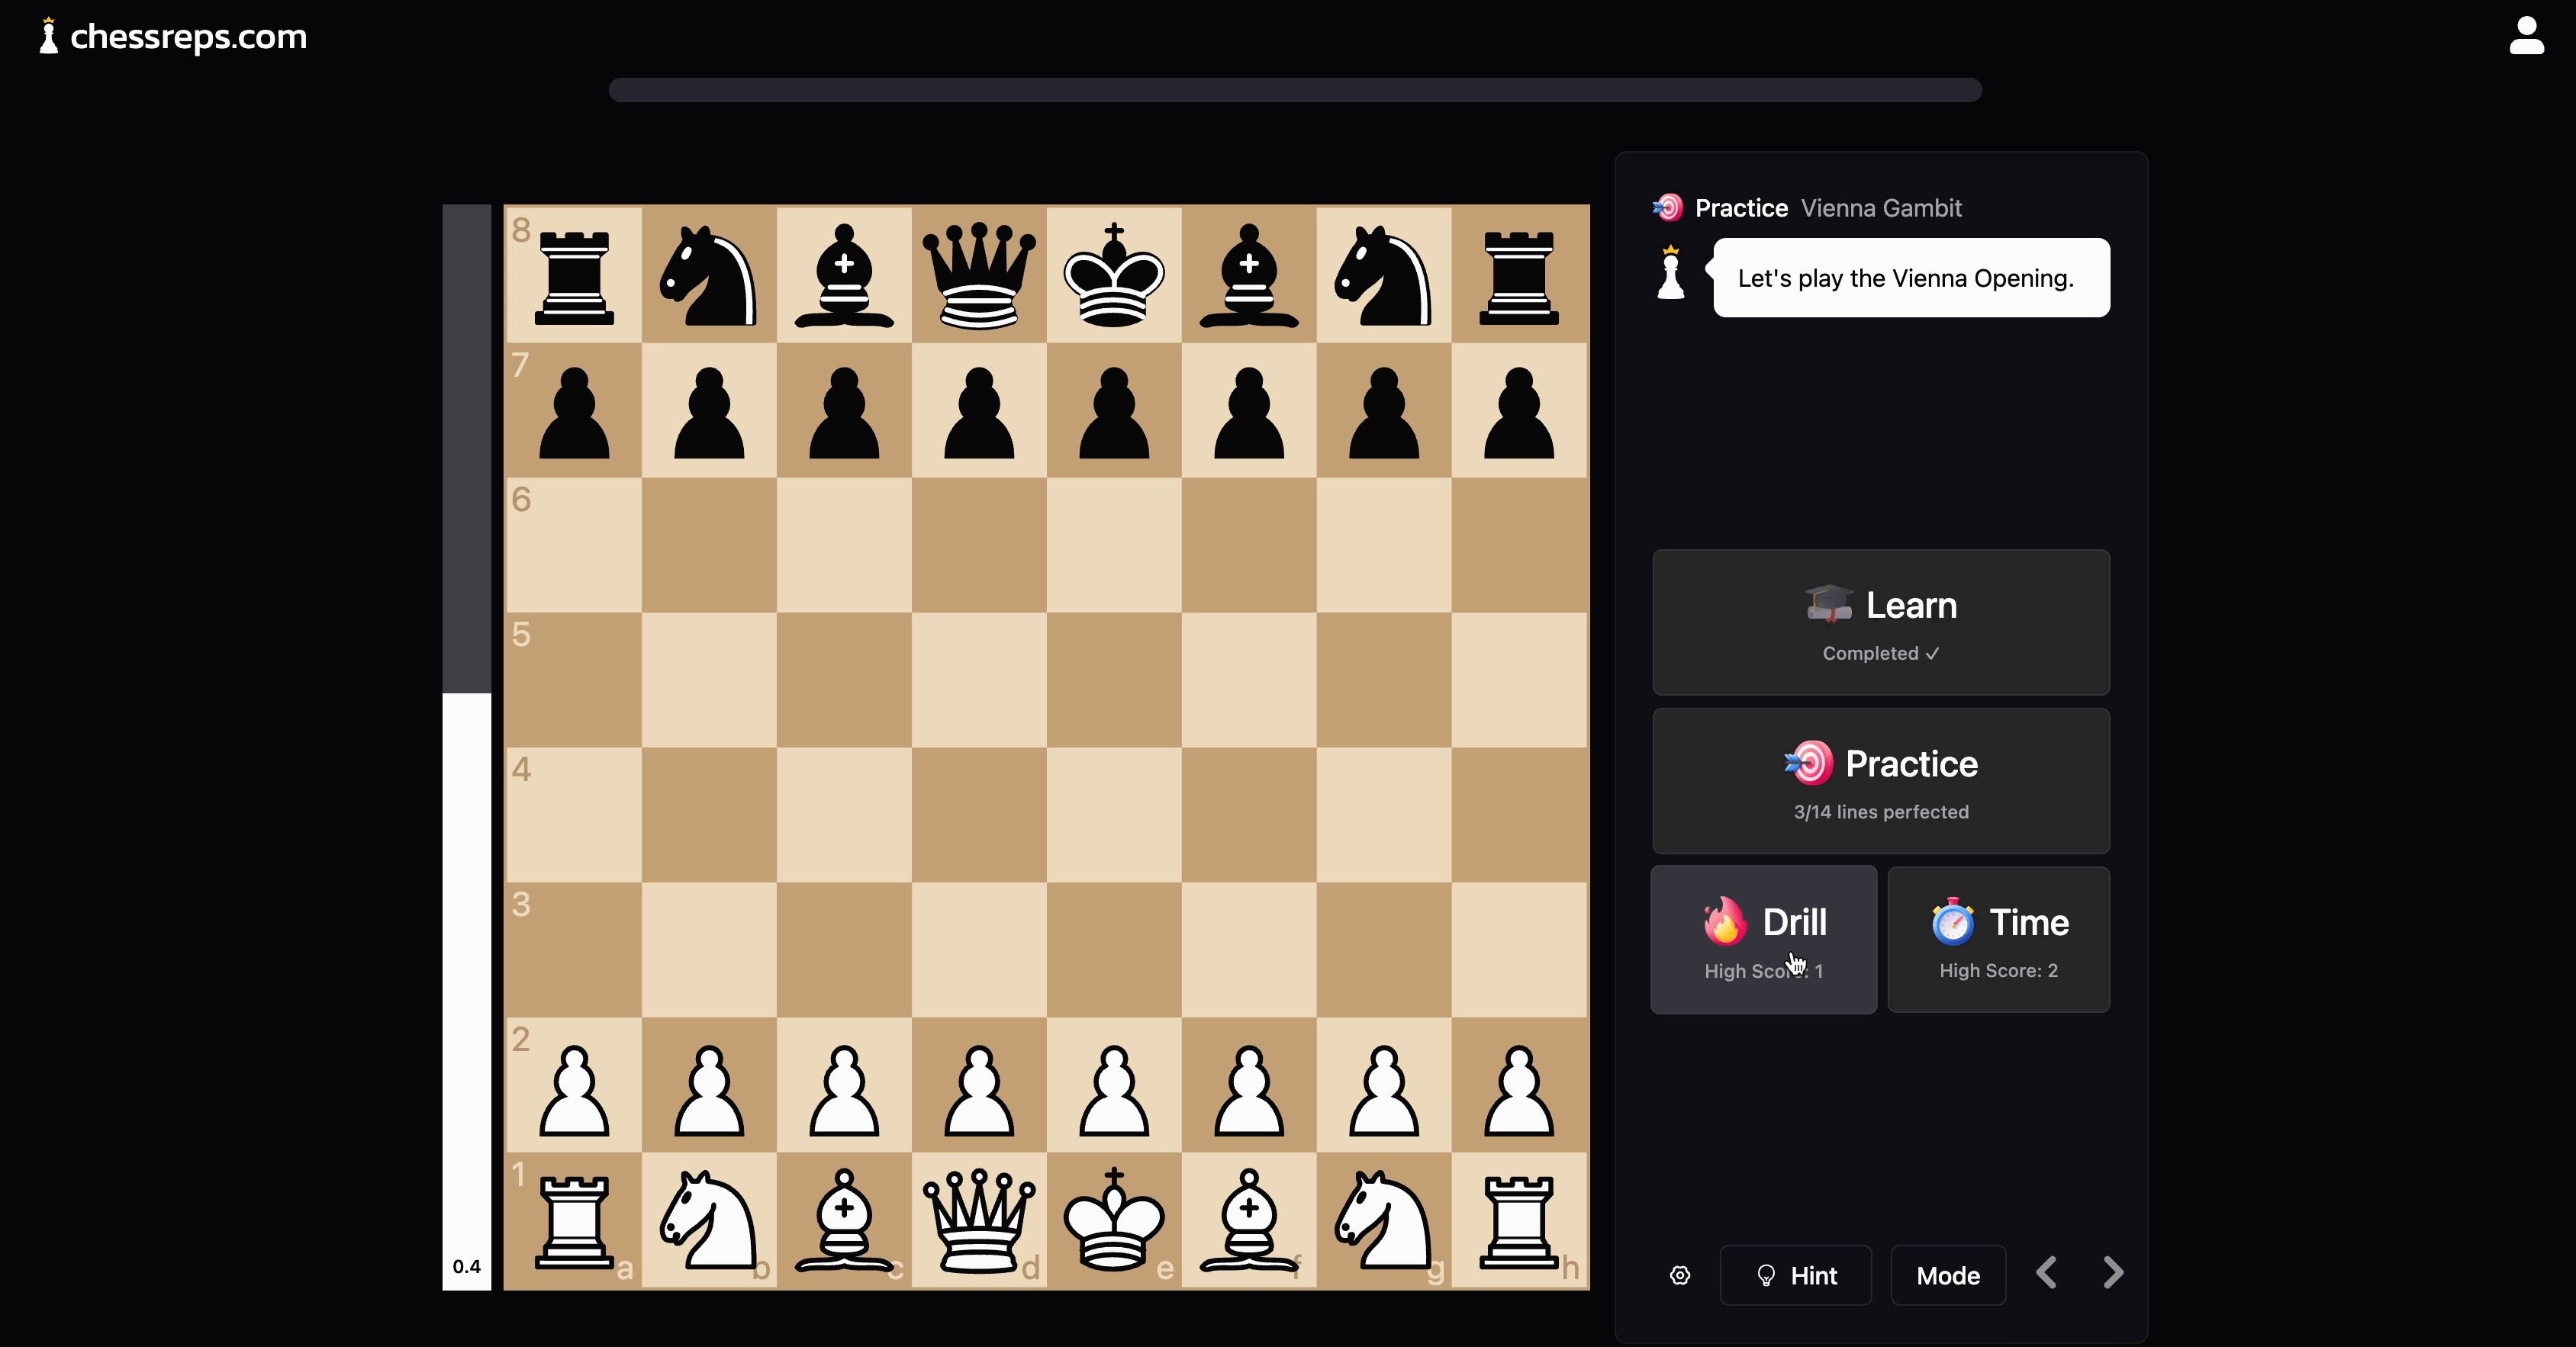
Task: Select the Drill mode card
Action: click(1763, 939)
